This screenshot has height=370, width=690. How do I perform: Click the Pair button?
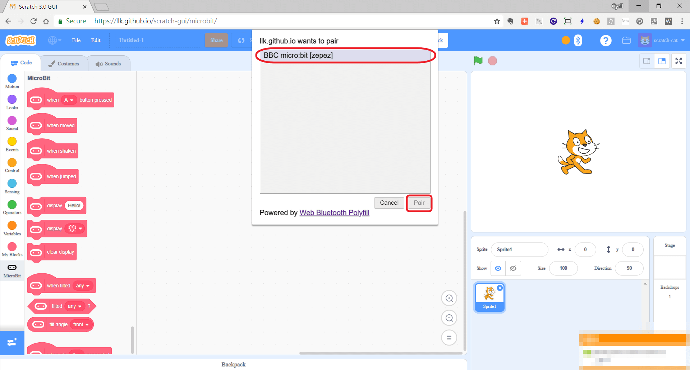coord(419,203)
